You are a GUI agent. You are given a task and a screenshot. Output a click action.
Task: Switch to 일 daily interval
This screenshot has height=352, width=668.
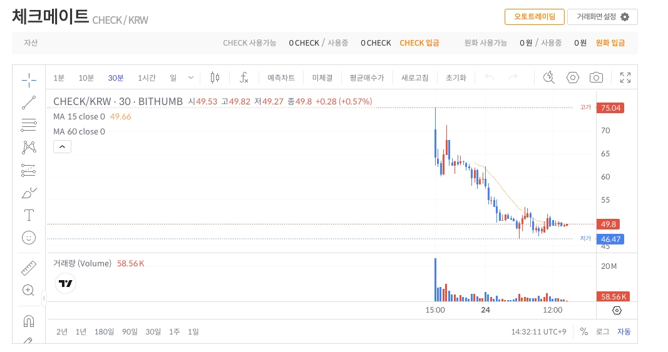(173, 78)
